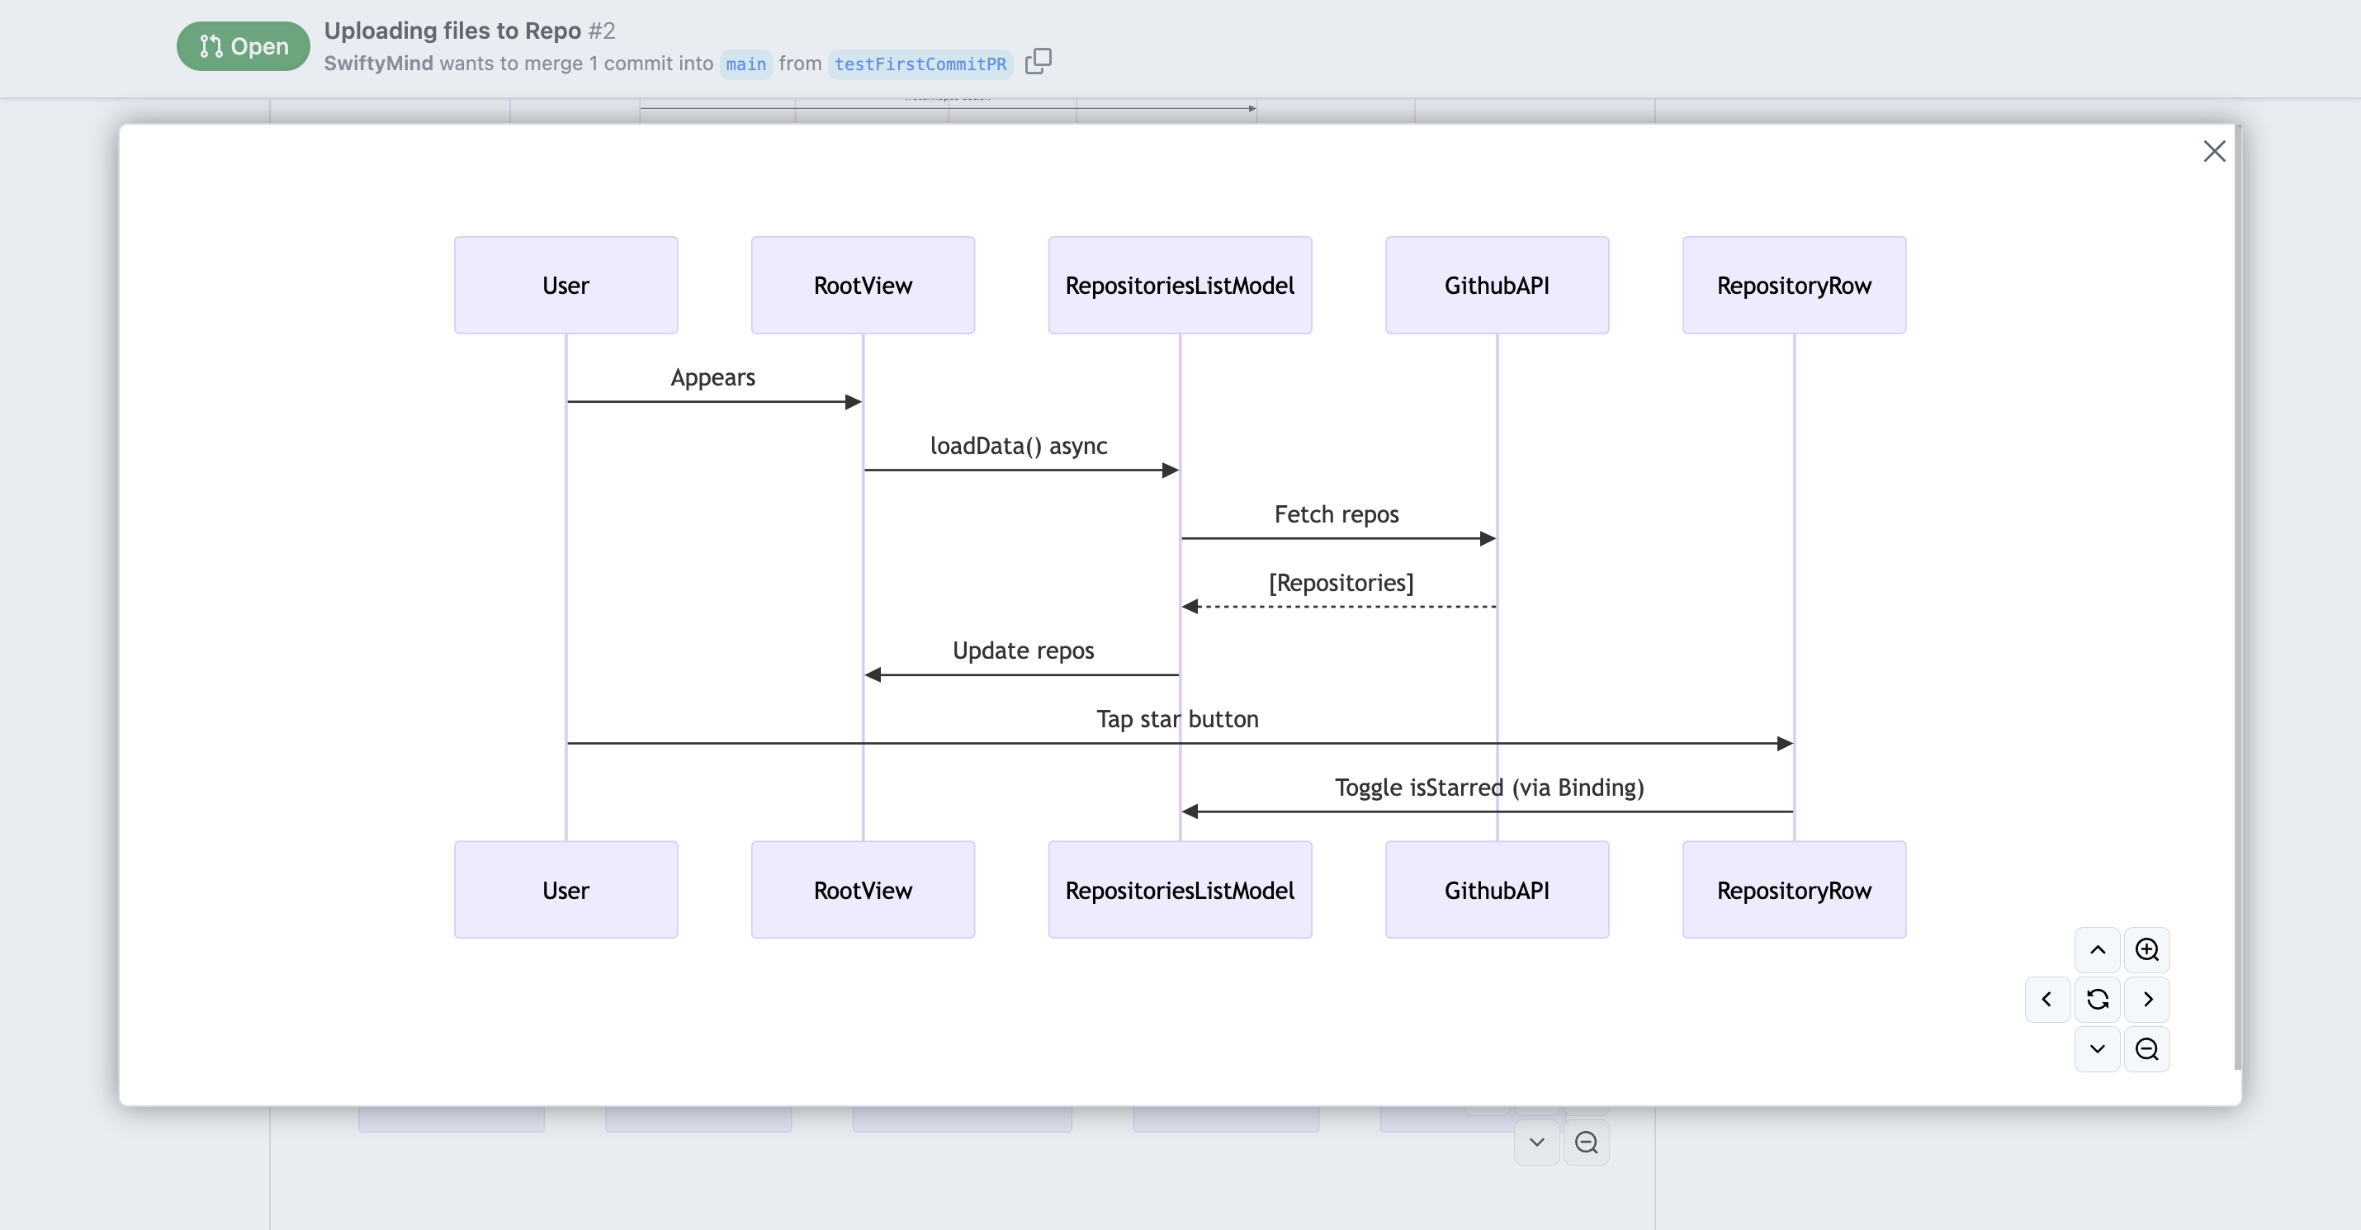Click the Update repos message label
The width and height of the screenshot is (2361, 1230).
pos(1023,650)
